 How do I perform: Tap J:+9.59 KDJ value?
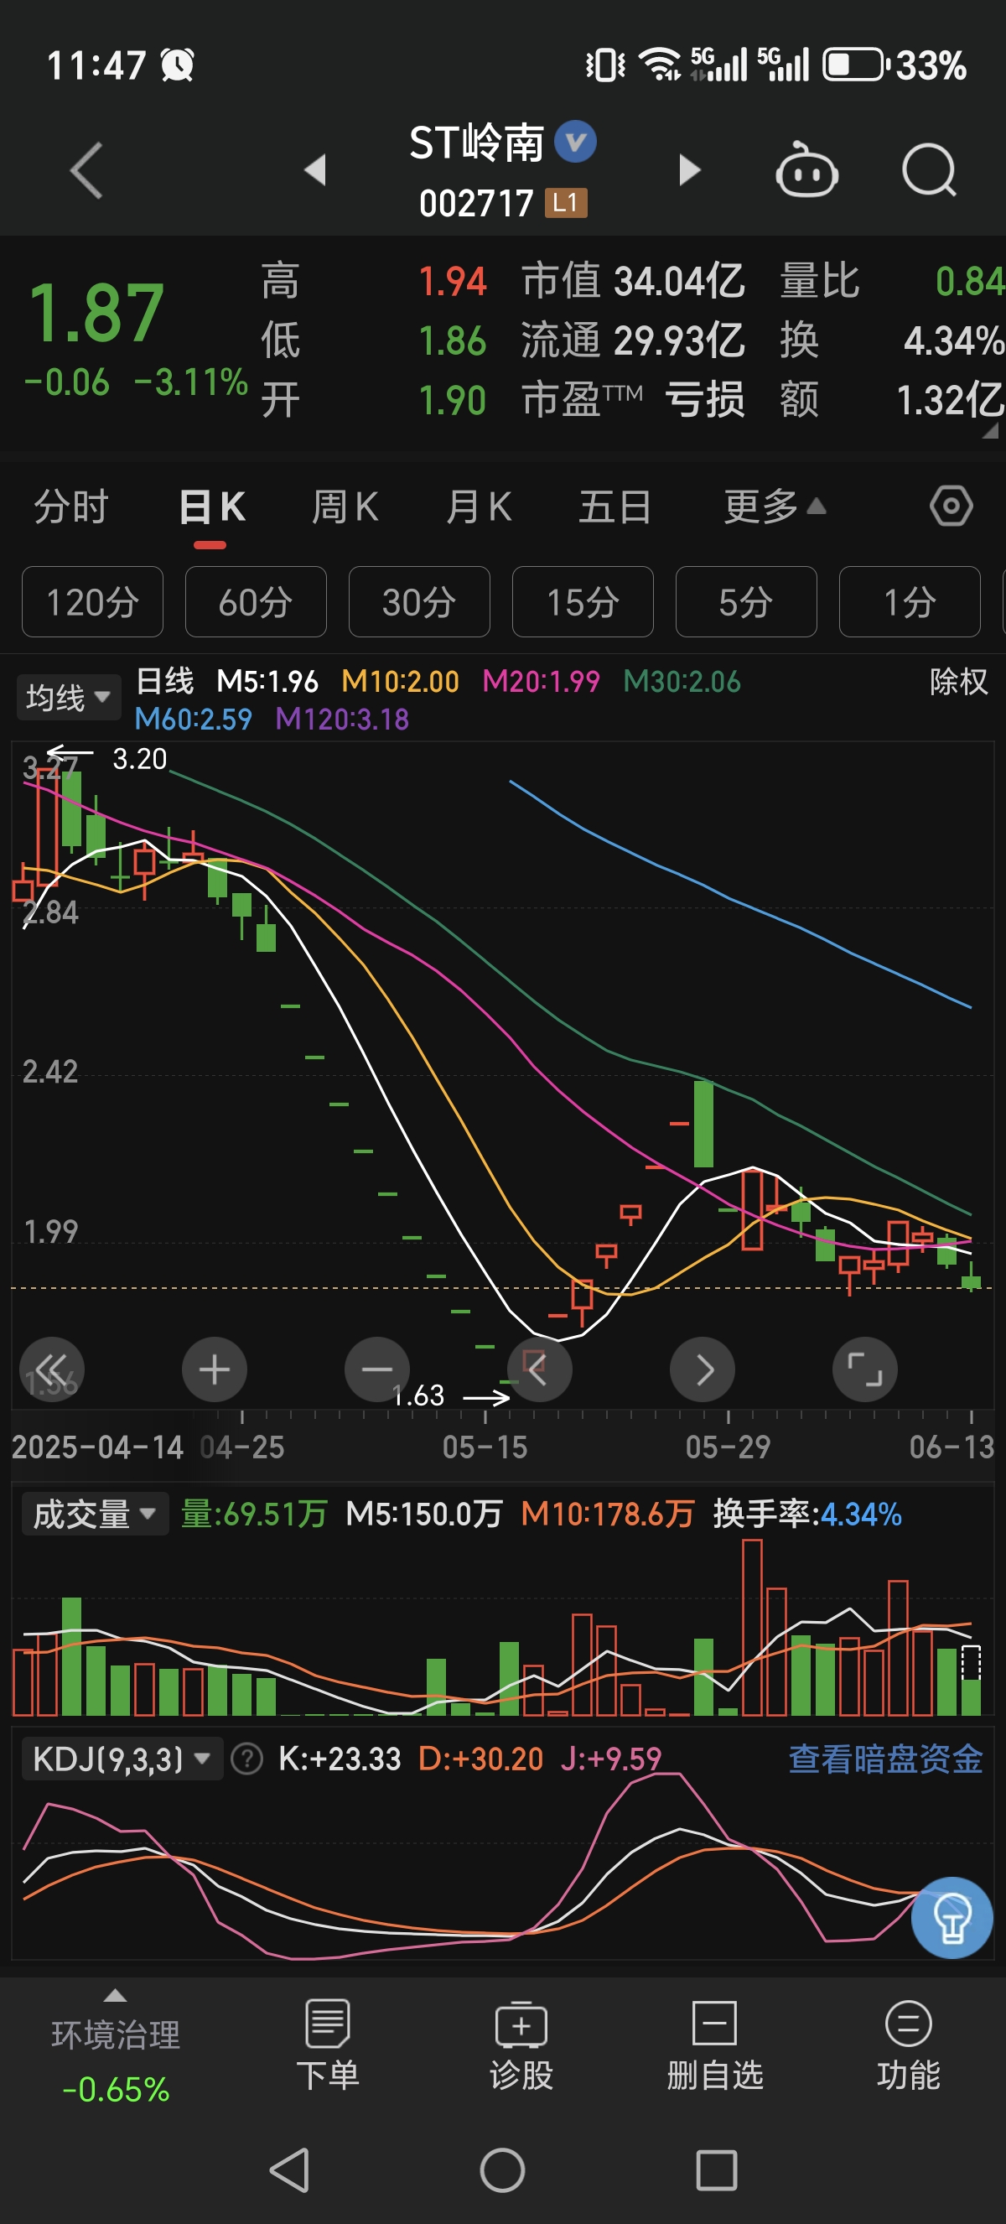pyautogui.click(x=611, y=1759)
